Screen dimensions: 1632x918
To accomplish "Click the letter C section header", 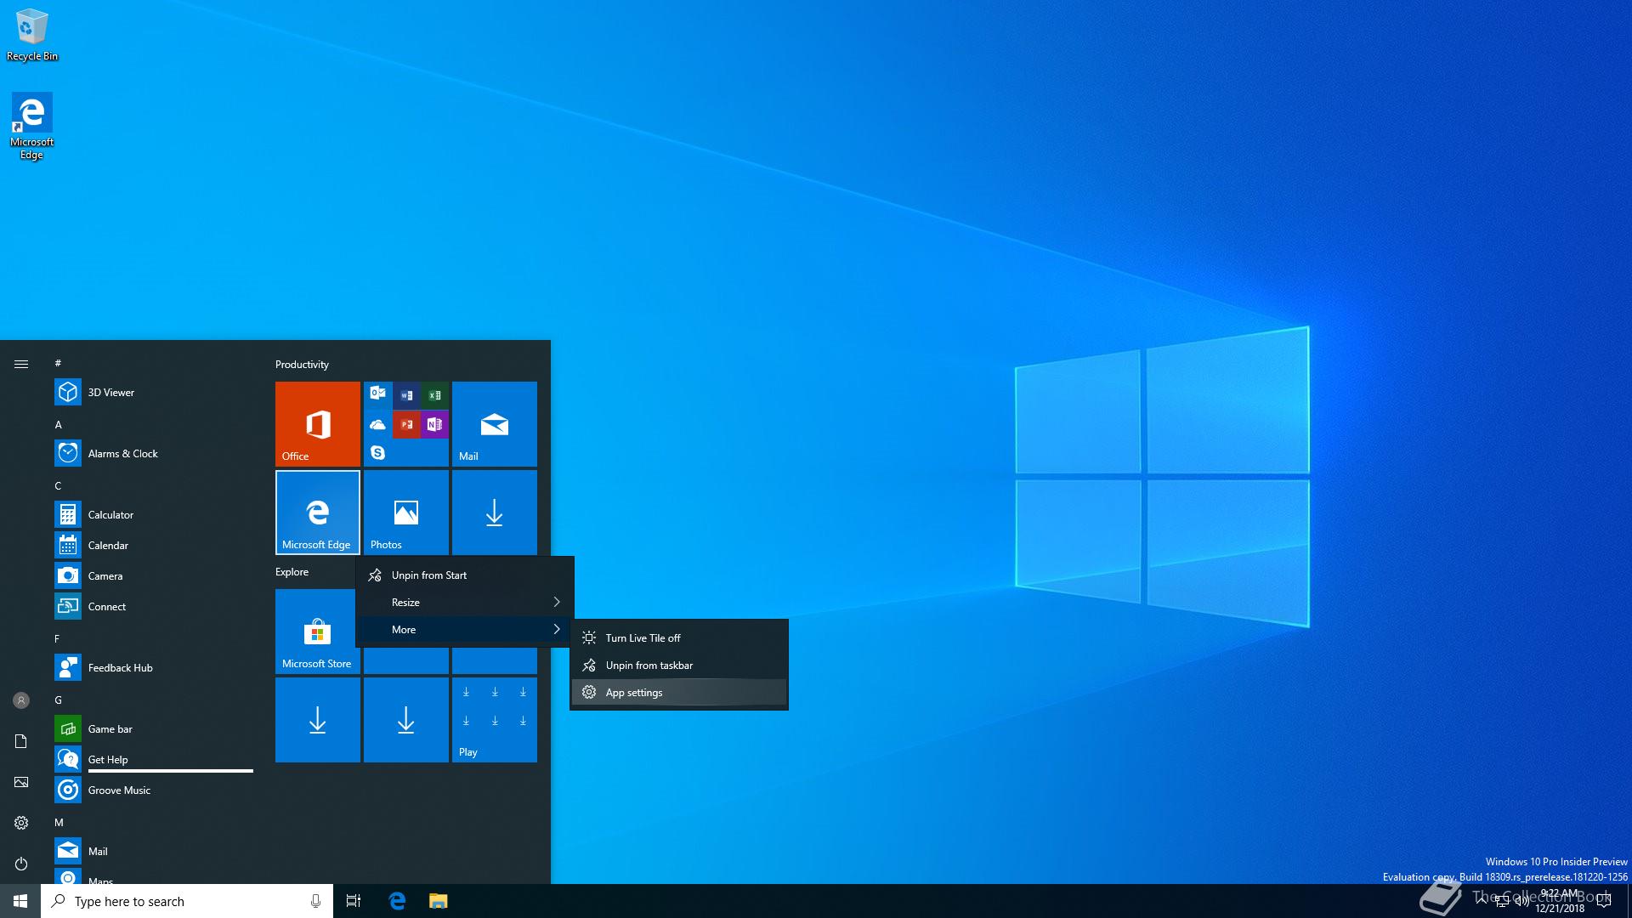I will coord(58,485).
